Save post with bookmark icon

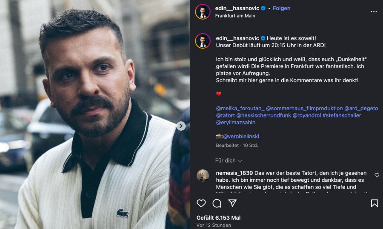tap(374, 203)
